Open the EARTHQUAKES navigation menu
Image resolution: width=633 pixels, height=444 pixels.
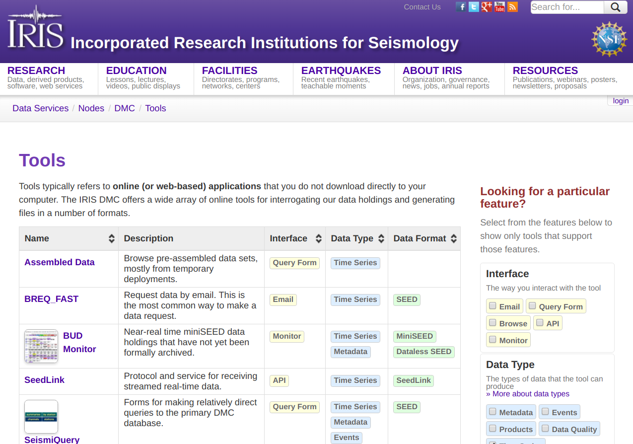point(341,71)
